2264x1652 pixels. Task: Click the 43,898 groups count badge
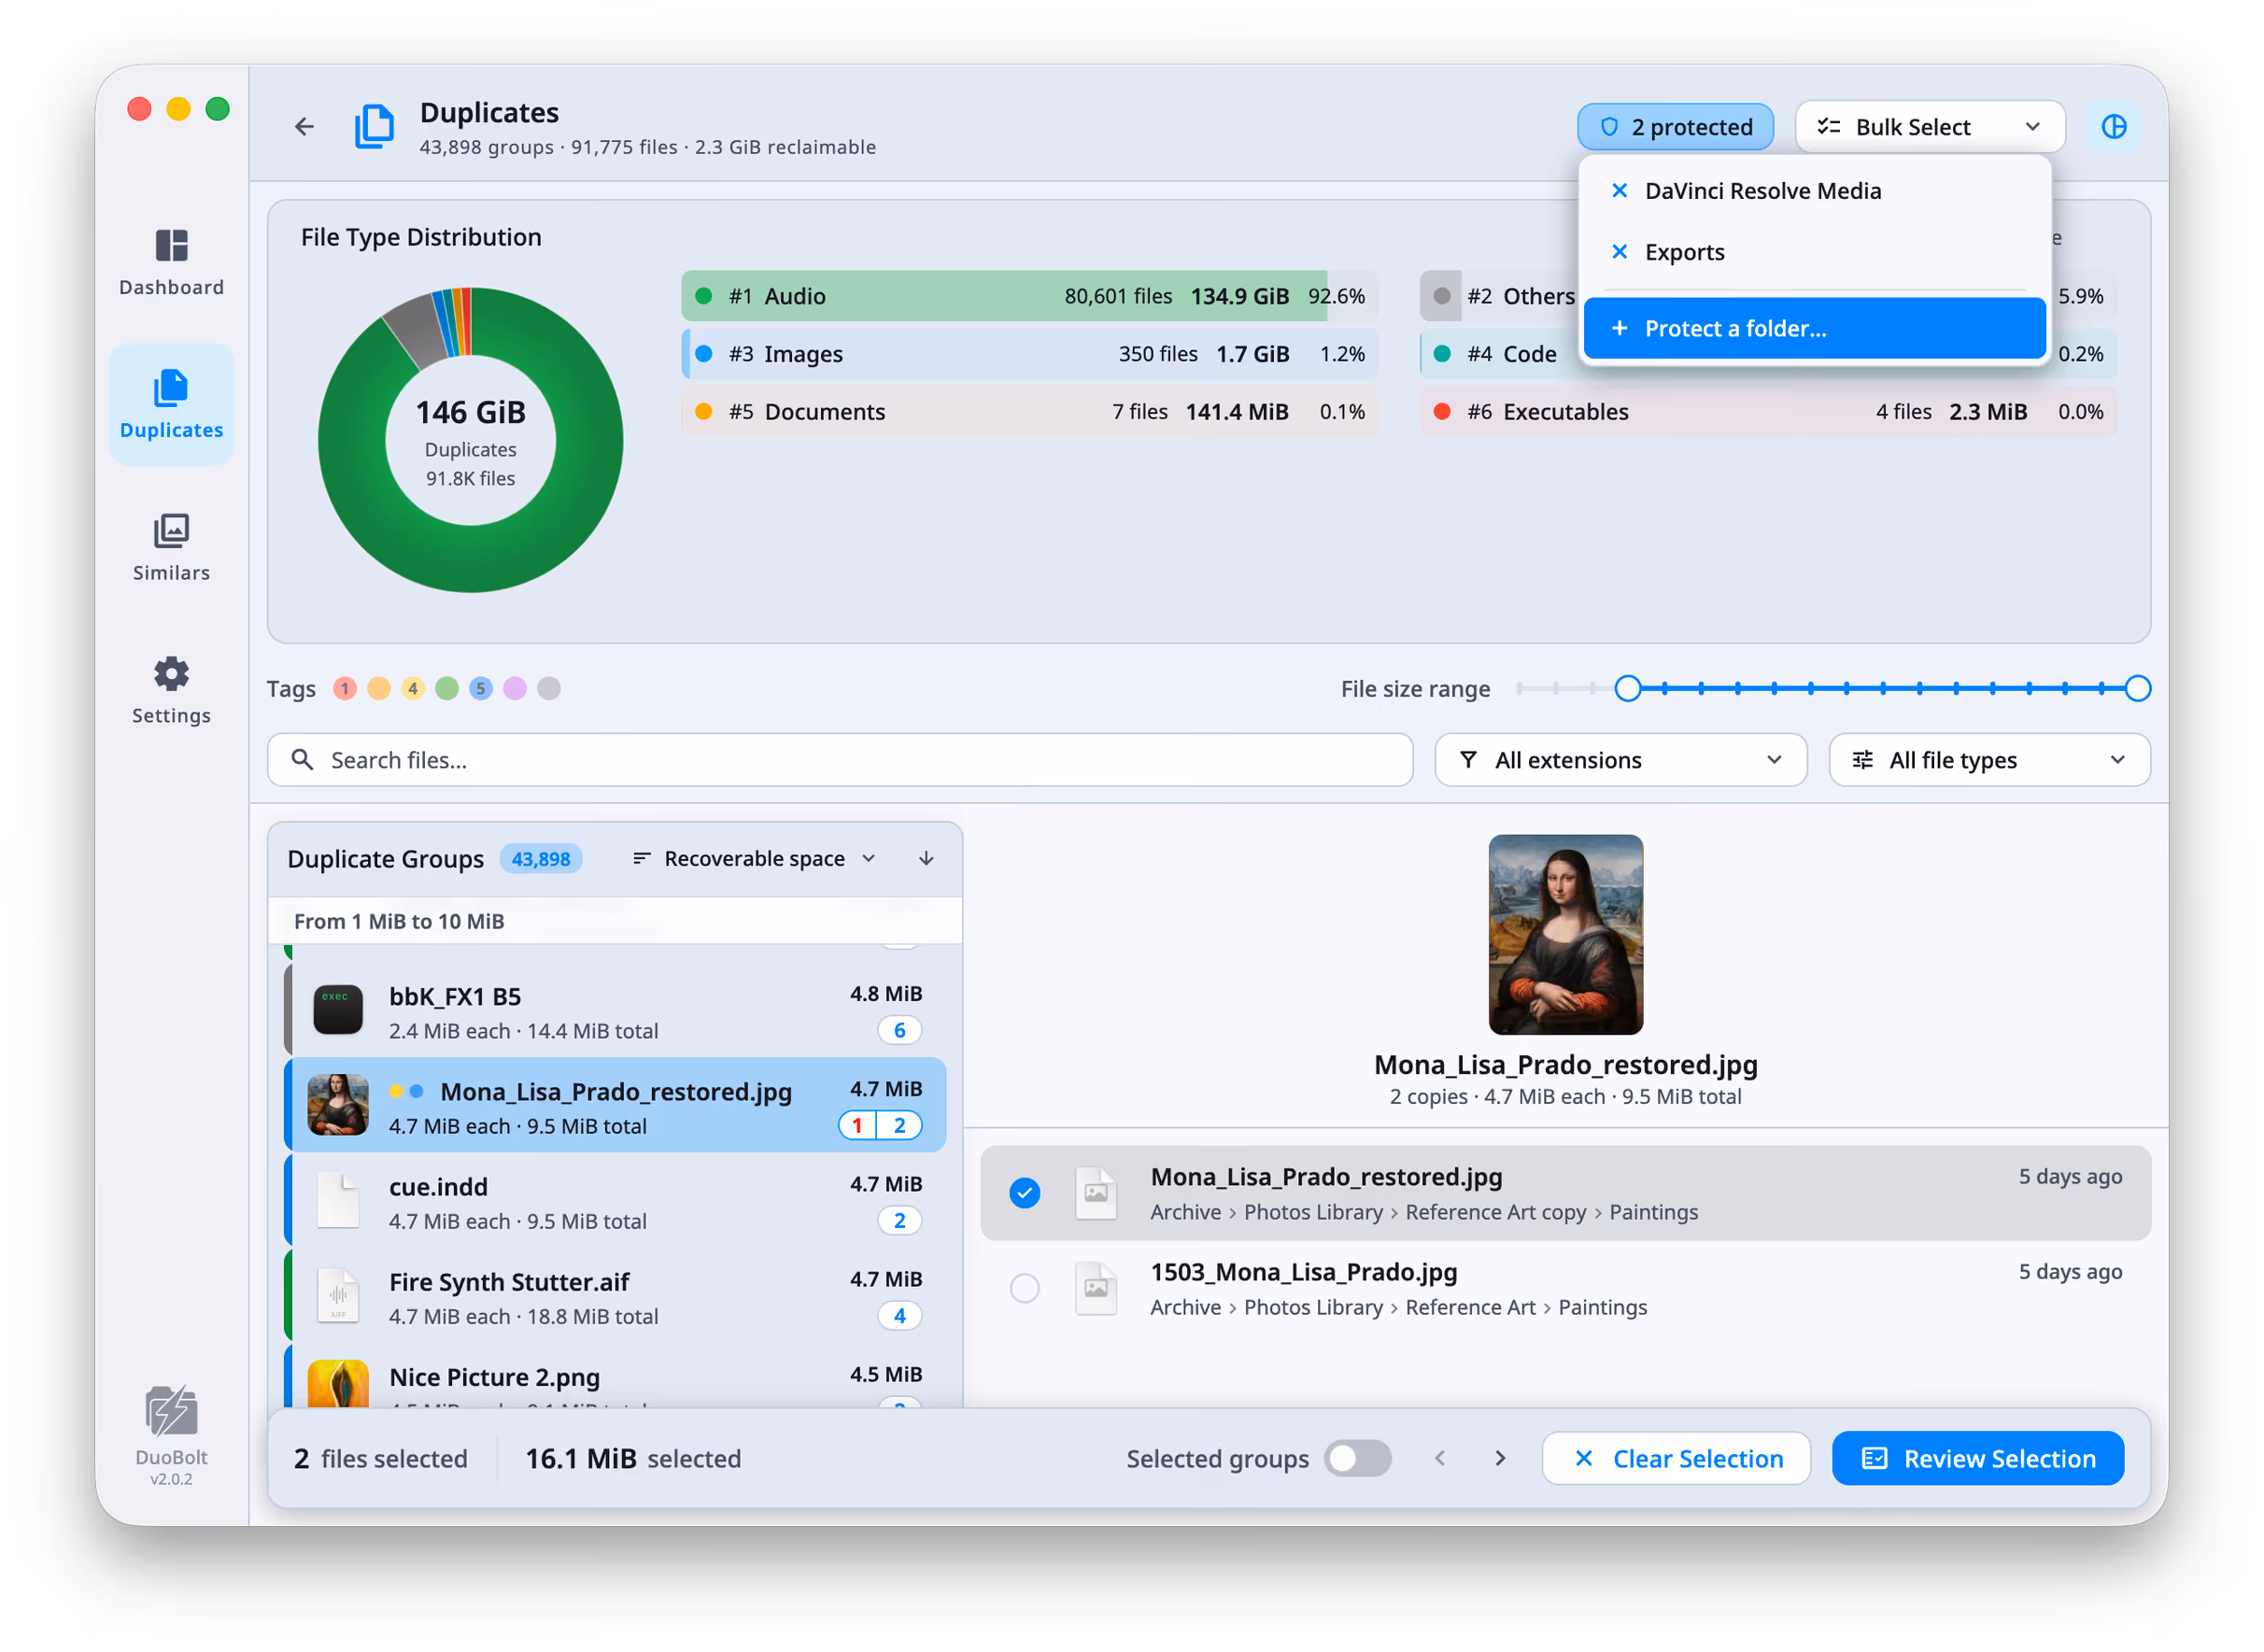pos(541,859)
